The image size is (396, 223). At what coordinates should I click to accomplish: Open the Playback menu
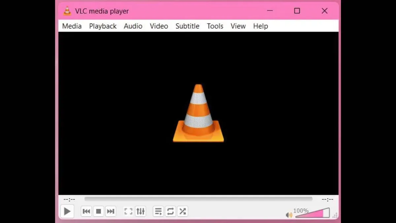pyautogui.click(x=103, y=26)
